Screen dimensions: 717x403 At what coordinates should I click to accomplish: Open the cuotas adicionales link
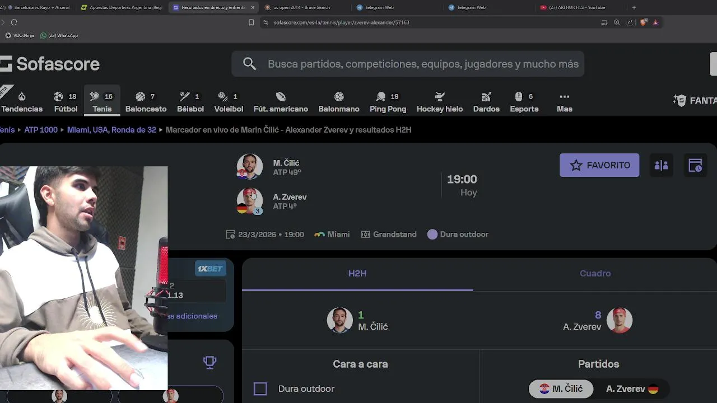pyautogui.click(x=192, y=316)
